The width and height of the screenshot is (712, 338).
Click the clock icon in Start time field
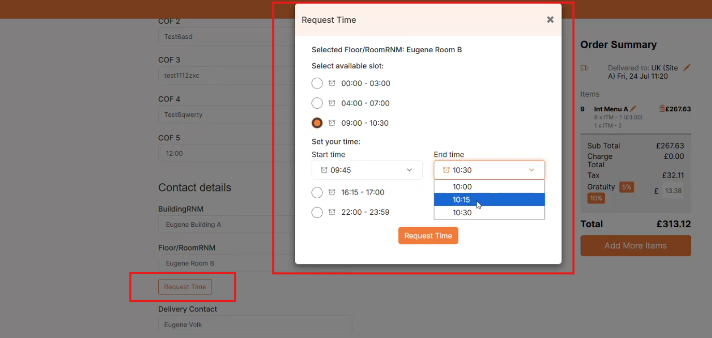pos(324,170)
